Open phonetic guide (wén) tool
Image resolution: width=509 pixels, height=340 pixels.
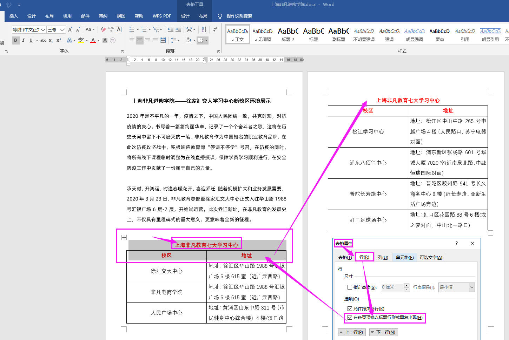(x=111, y=29)
